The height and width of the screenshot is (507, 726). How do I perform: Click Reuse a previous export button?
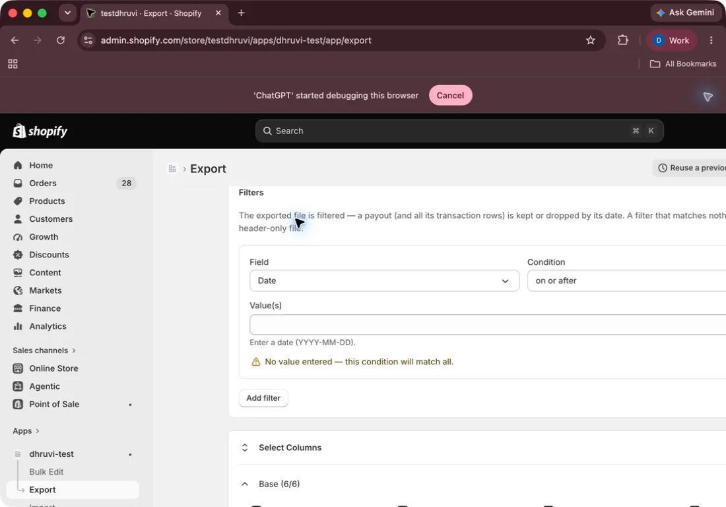pyautogui.click(x=690, y=168)
